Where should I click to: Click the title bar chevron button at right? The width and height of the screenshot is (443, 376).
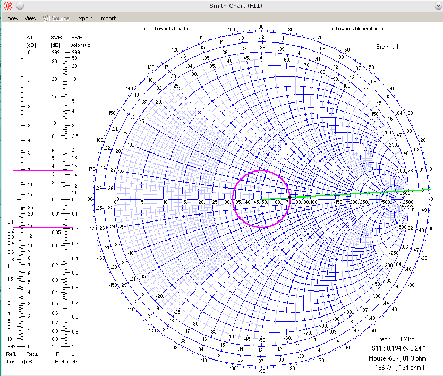[438, 6]
